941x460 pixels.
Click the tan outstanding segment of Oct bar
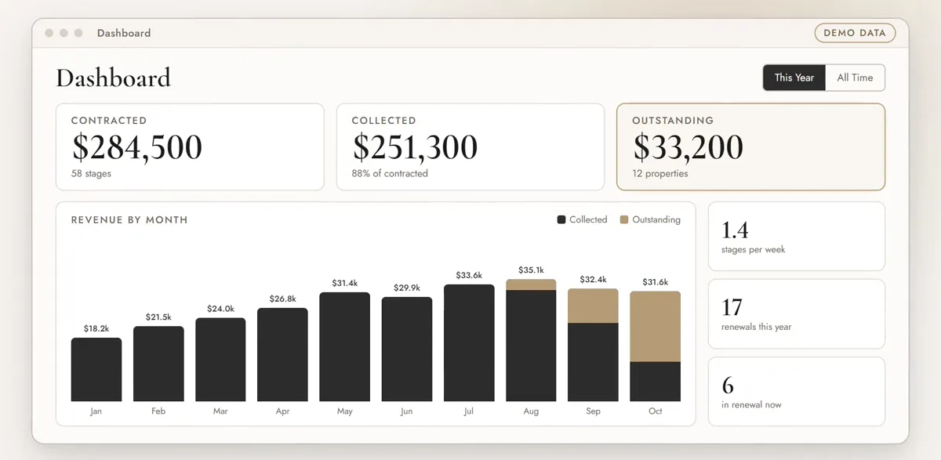[656, 327]
